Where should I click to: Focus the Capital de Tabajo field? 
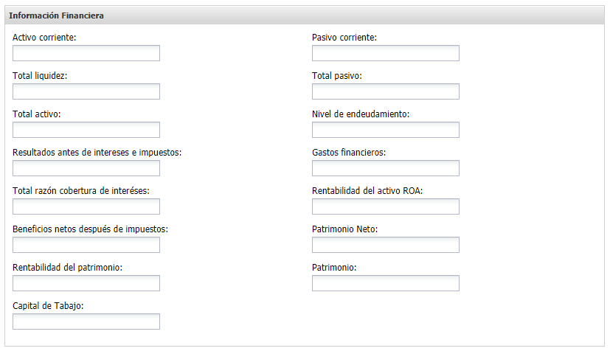(x=86, y=322)
